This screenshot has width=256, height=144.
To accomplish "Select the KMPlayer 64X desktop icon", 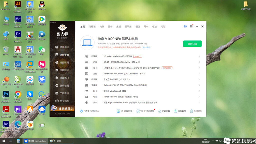I will 18,112.
